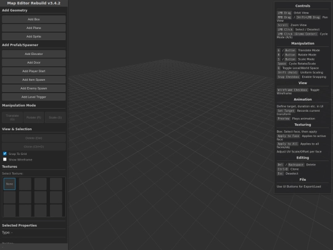The width and height of the screenshot is (333, 250).
Task: Uncheck the Snap To Grid checkbox
Action: tap(5, 154)
